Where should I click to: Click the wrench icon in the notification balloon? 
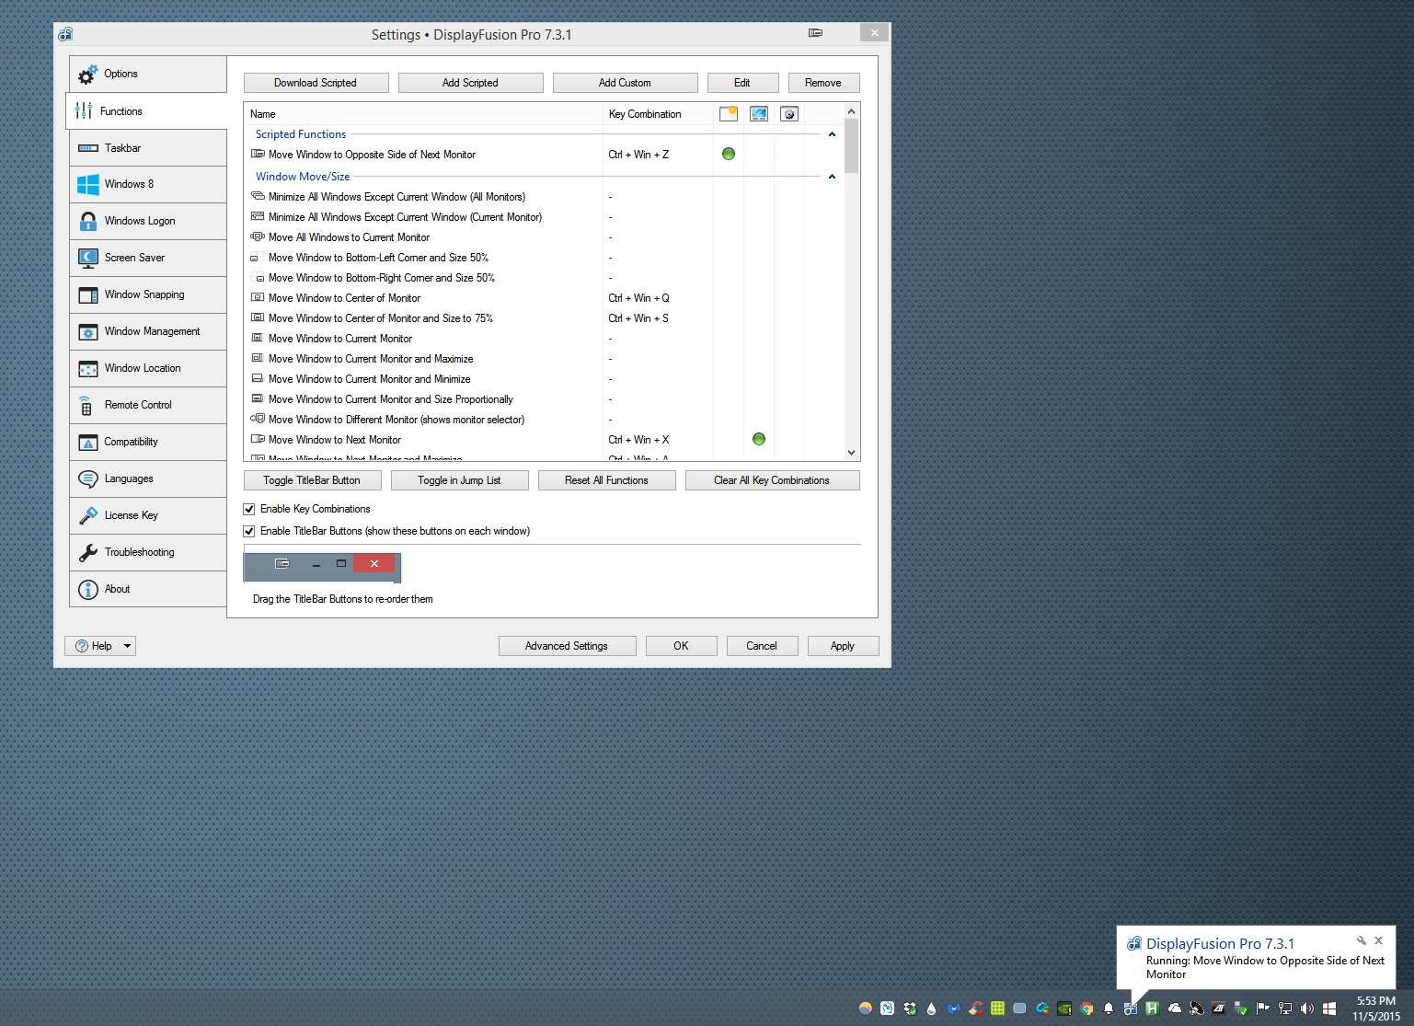(1362, 940)
